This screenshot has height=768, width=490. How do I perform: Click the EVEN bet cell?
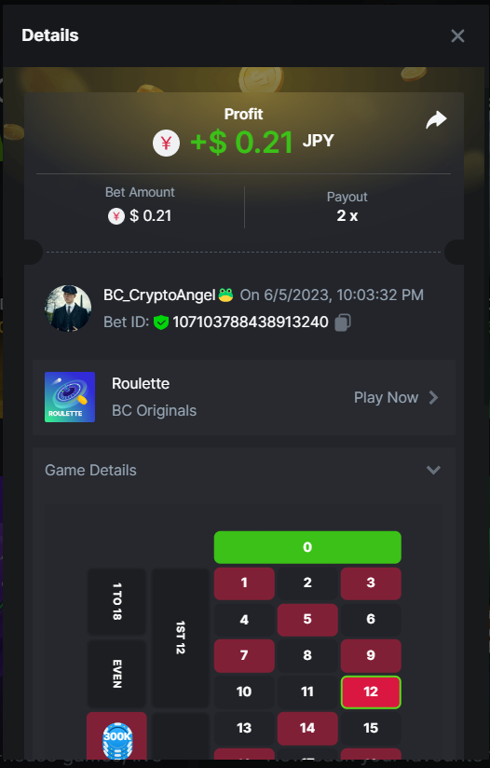[116, 674]
